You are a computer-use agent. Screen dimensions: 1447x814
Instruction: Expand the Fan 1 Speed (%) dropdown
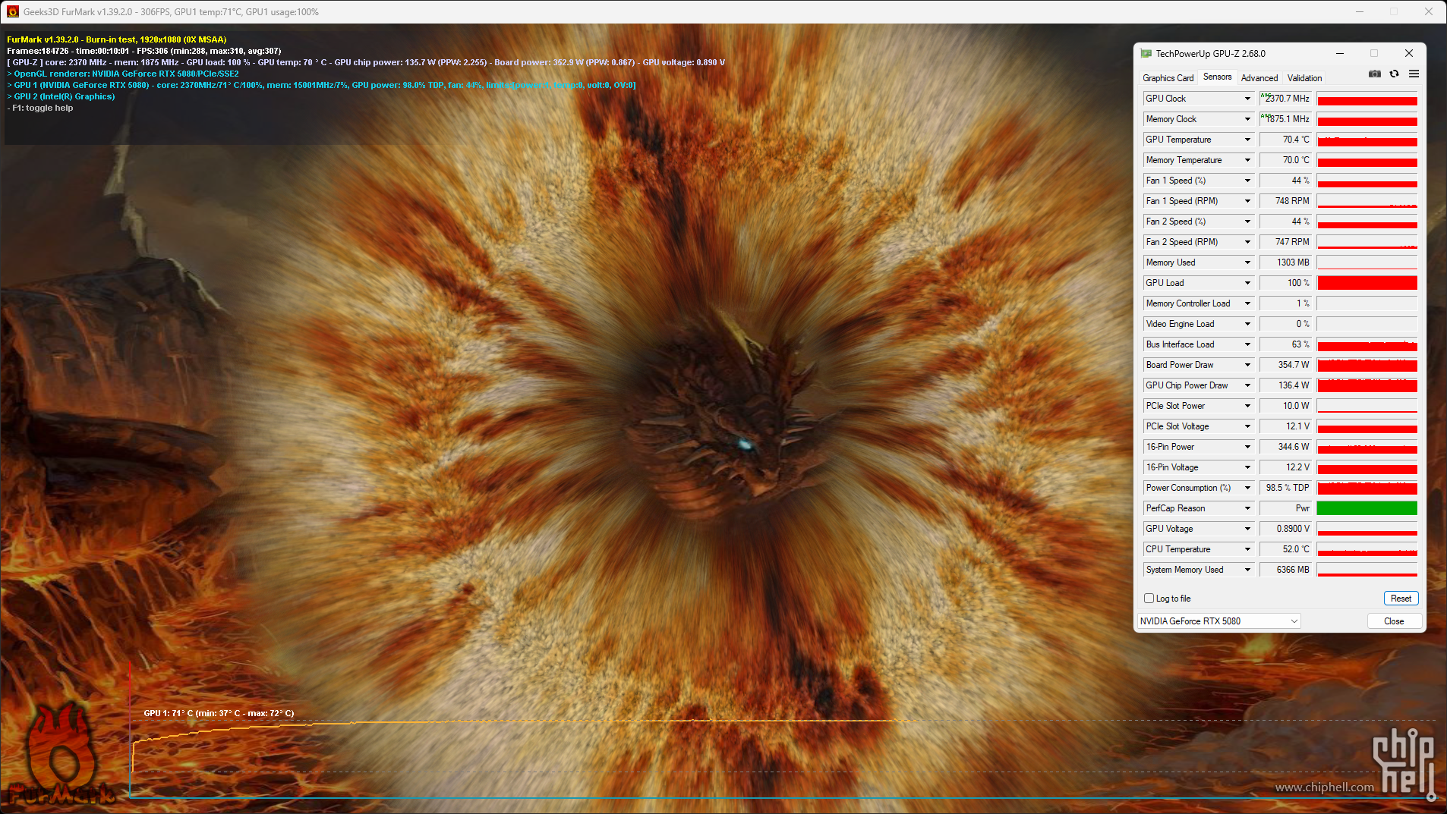tap(1247, 181)
